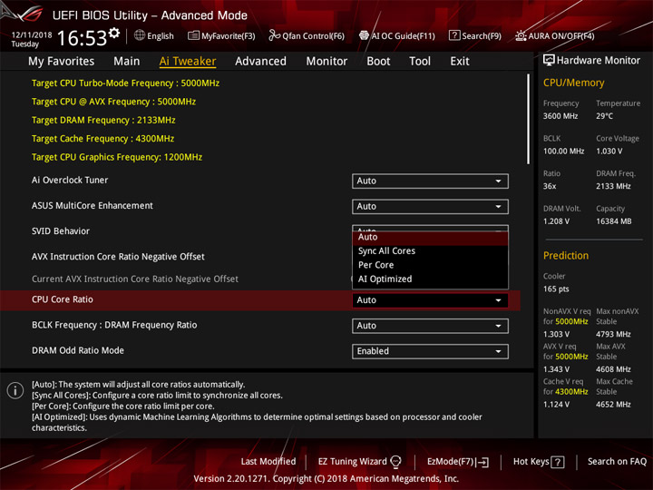This screenshot has width=653, height=490.
Task: Choose Sync All Cores option
Action: click(430, 250)
